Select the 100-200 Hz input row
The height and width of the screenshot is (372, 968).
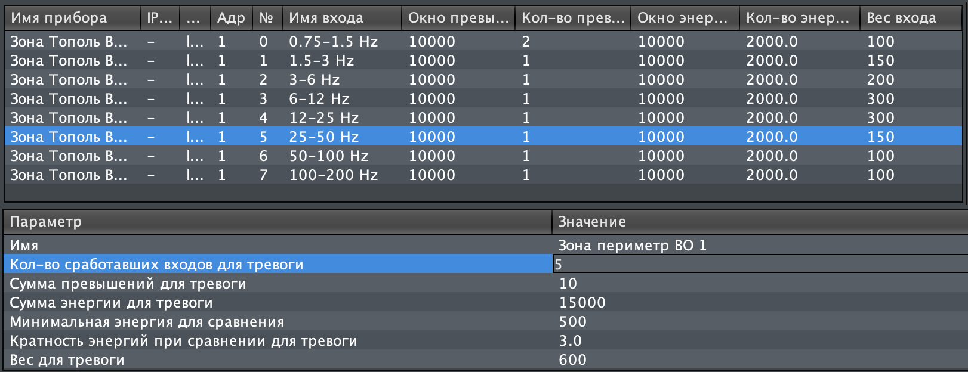click(x=333, y=175)
